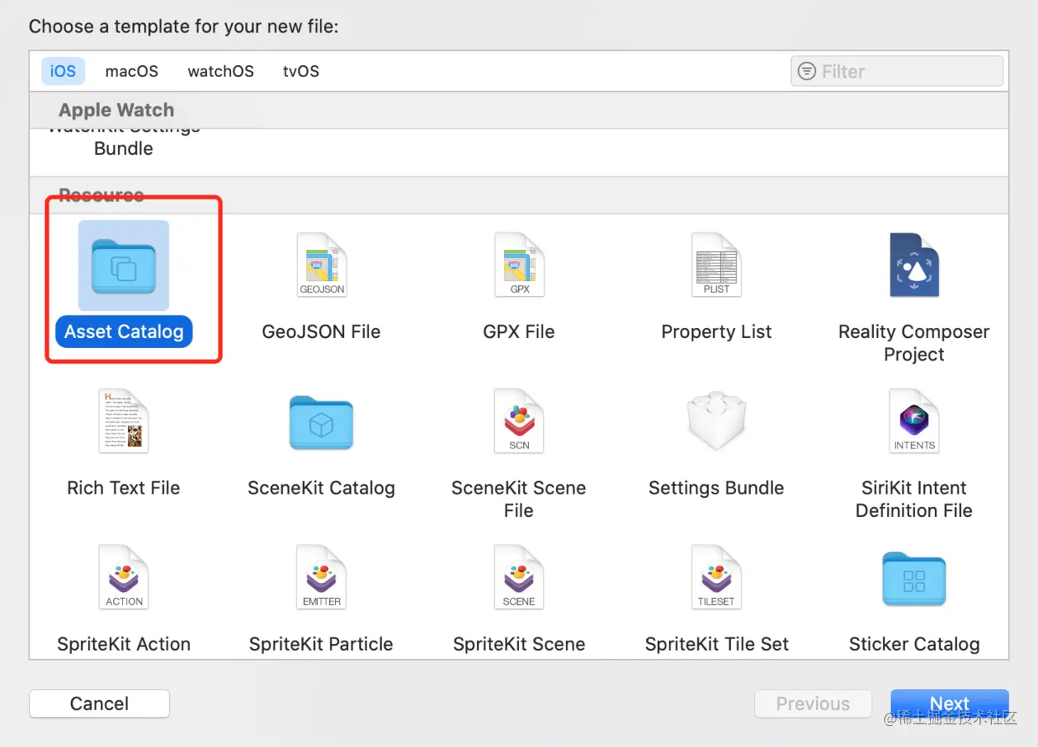The width and height of the screenshot is (1038, 747).
Task: Click the SceneKit Catalog label
Action: coord(321,488)
